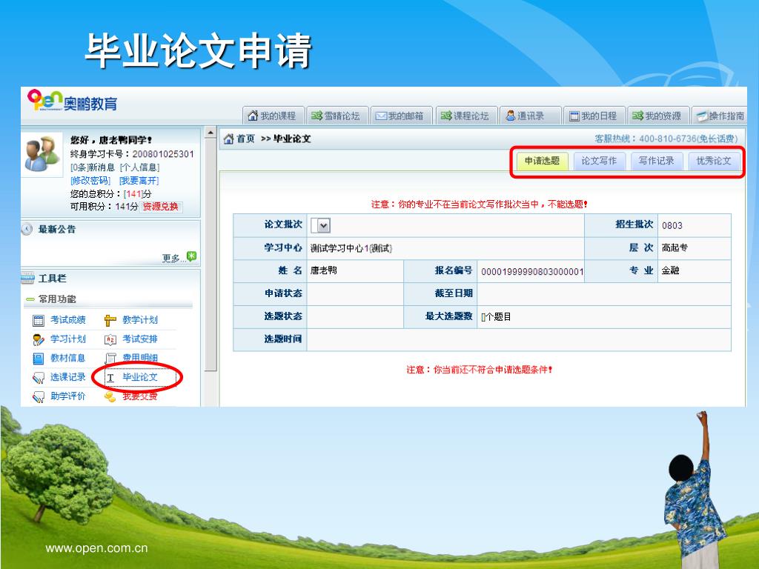759x569 pixels.
Task: Open 教学计划 link
Action: coord(140,320)
